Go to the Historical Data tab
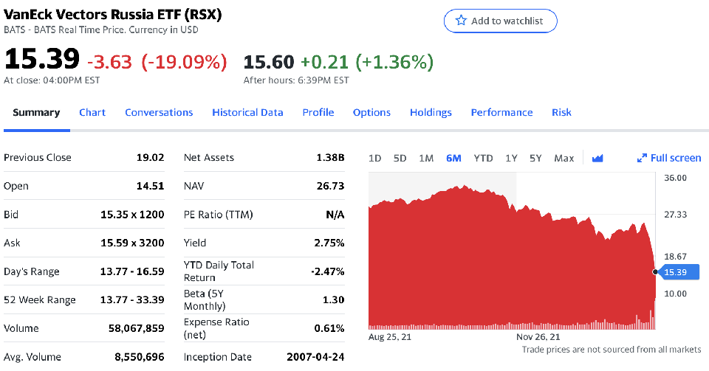The width and height of the screenshot is (709, 371). pos(247,113)
